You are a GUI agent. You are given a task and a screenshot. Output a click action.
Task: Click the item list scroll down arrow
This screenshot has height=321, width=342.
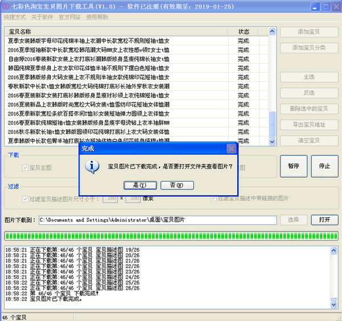point(272,142)
